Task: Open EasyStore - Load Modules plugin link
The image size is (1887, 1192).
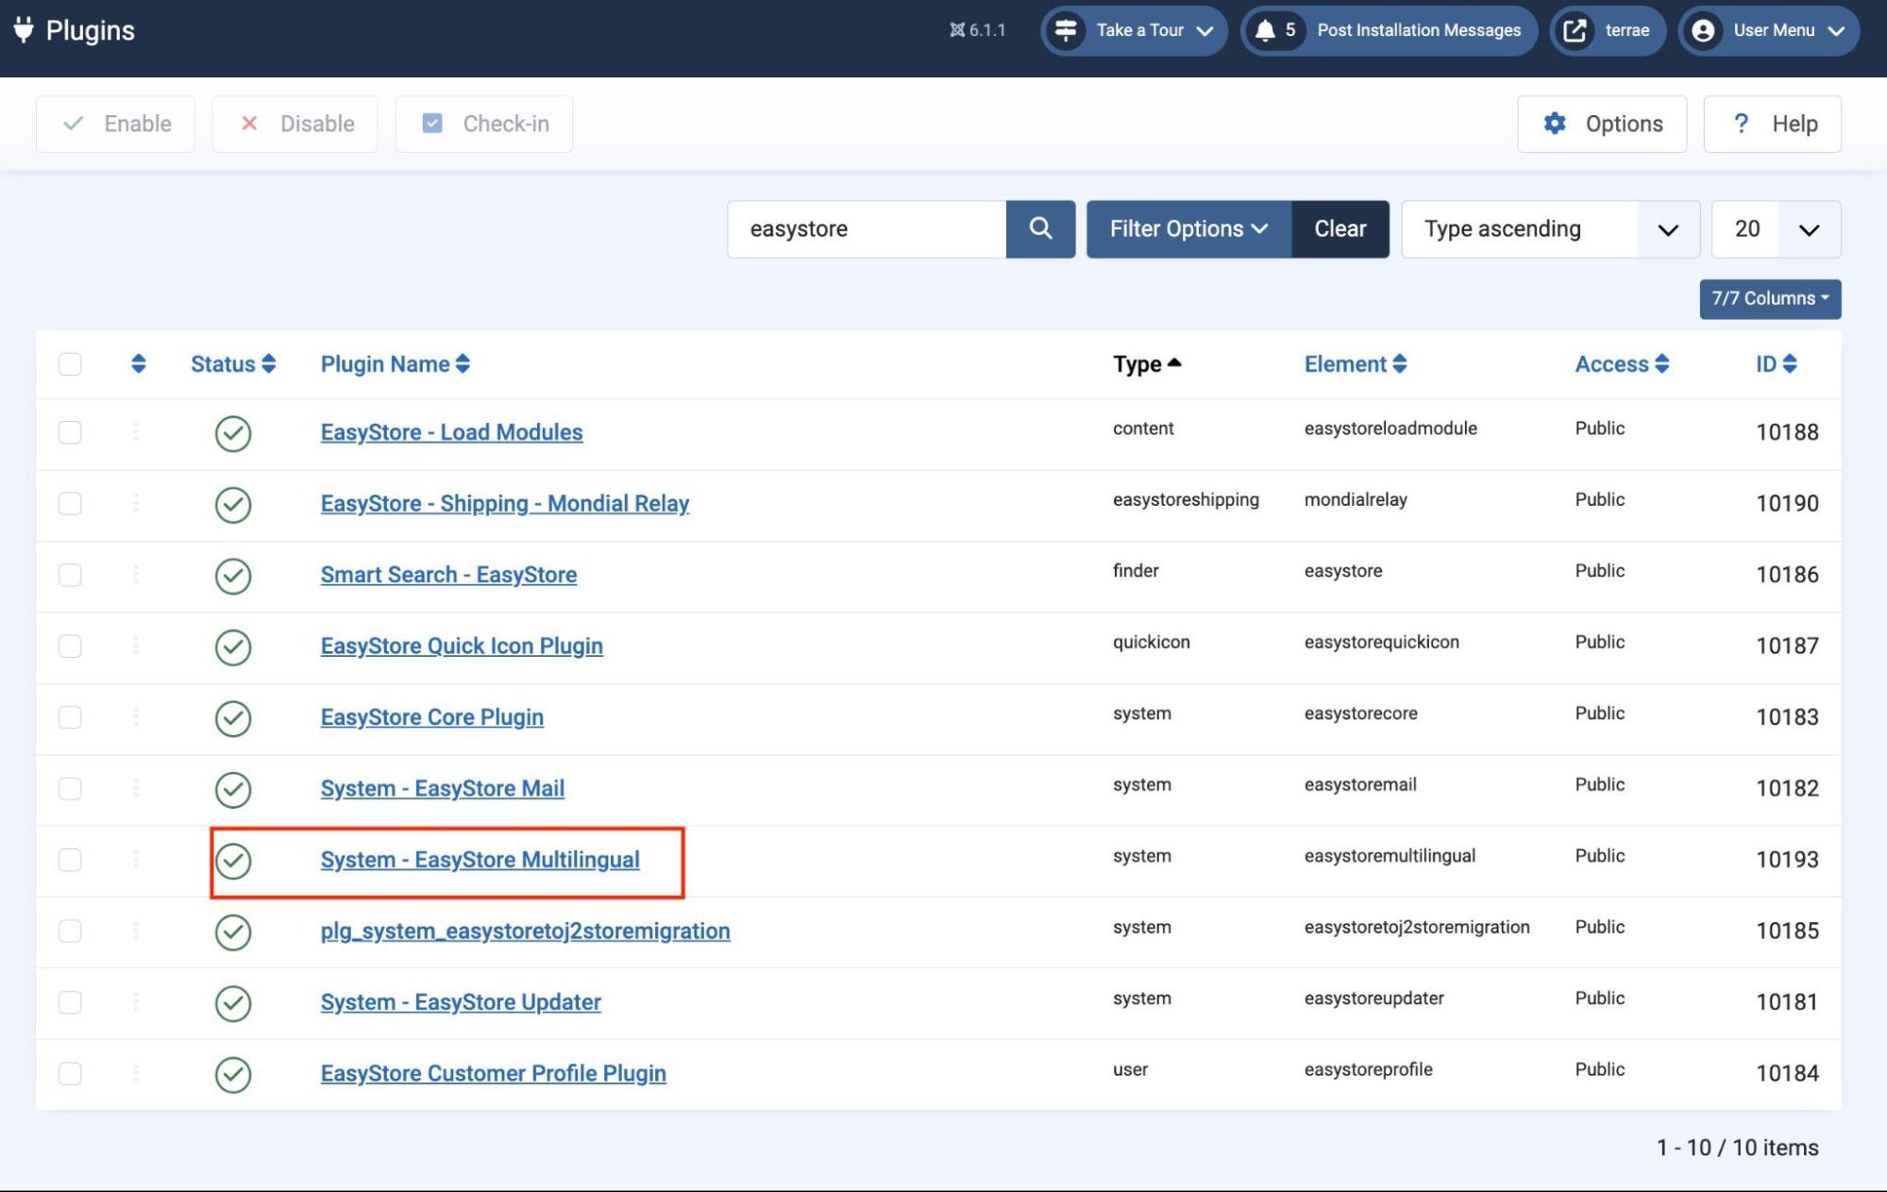Action: [451, 432]
